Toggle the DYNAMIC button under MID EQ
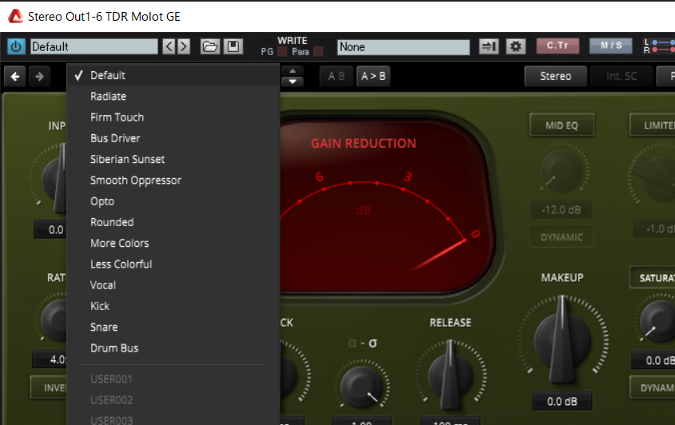Image resolution: width=675 pixels, height=425 pixels. (562, 236)
